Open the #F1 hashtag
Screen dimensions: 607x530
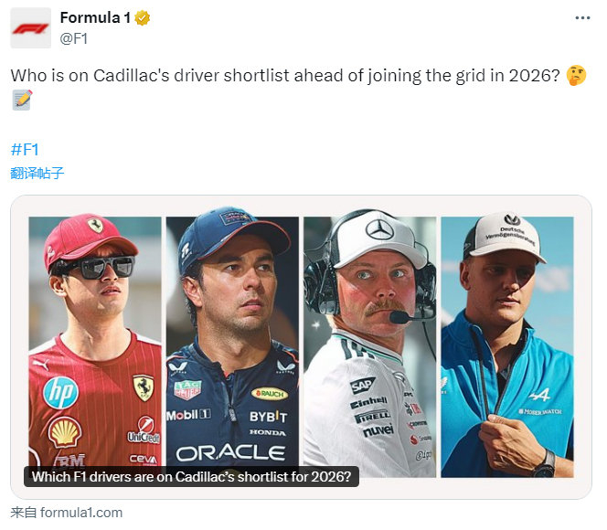coord(25,149)
